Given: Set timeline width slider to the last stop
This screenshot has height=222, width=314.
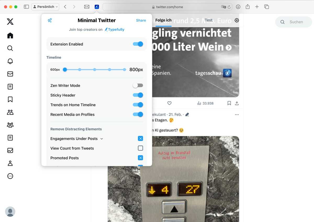Looking at the screenshot, I should (x=125, y=70).
